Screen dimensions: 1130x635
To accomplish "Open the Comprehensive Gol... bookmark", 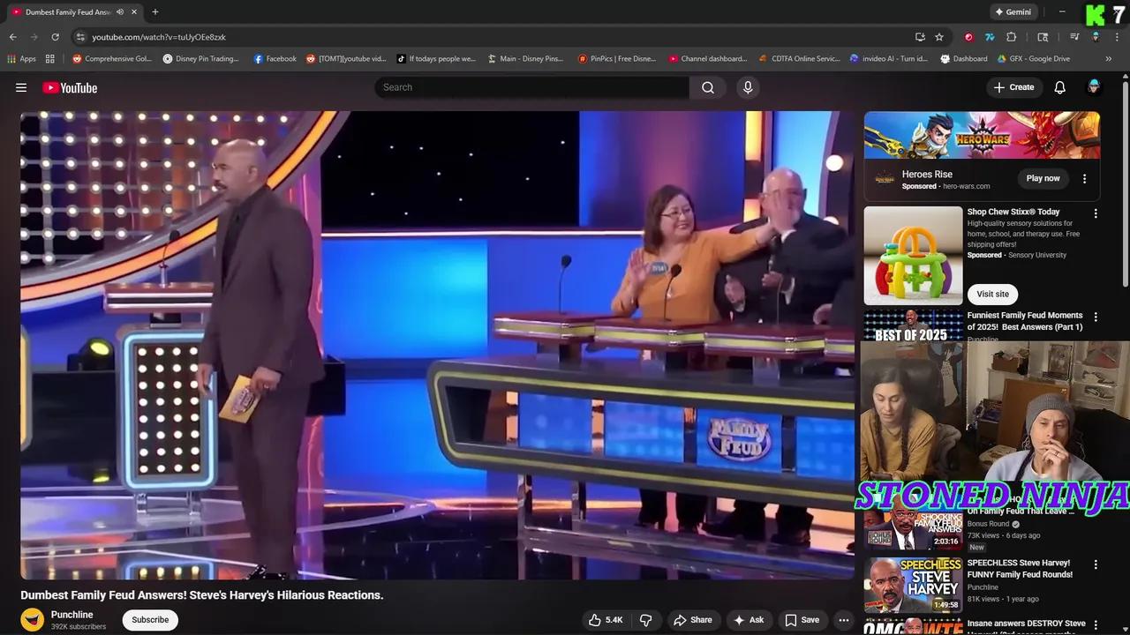I will pos(112,59).
